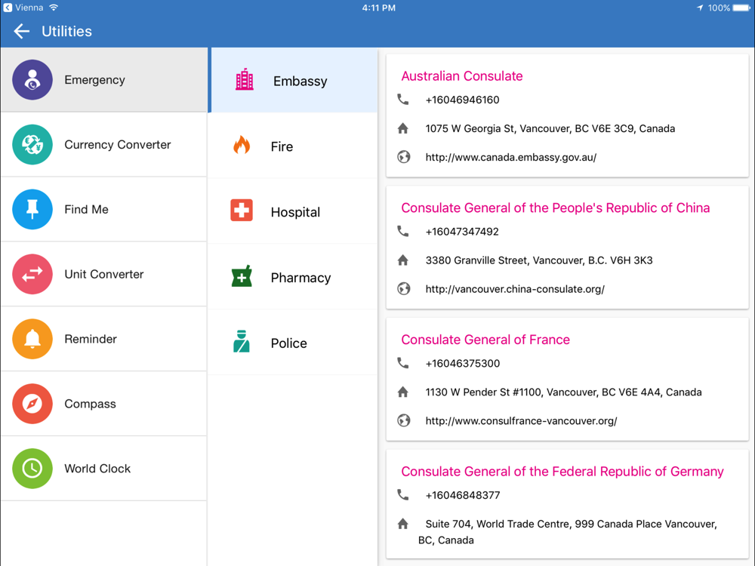Tap the Hospital red cross icon
755x566 pixels.
click(242, 211)
